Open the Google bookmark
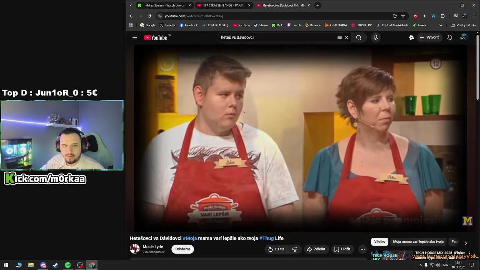 tap(148, 25)
